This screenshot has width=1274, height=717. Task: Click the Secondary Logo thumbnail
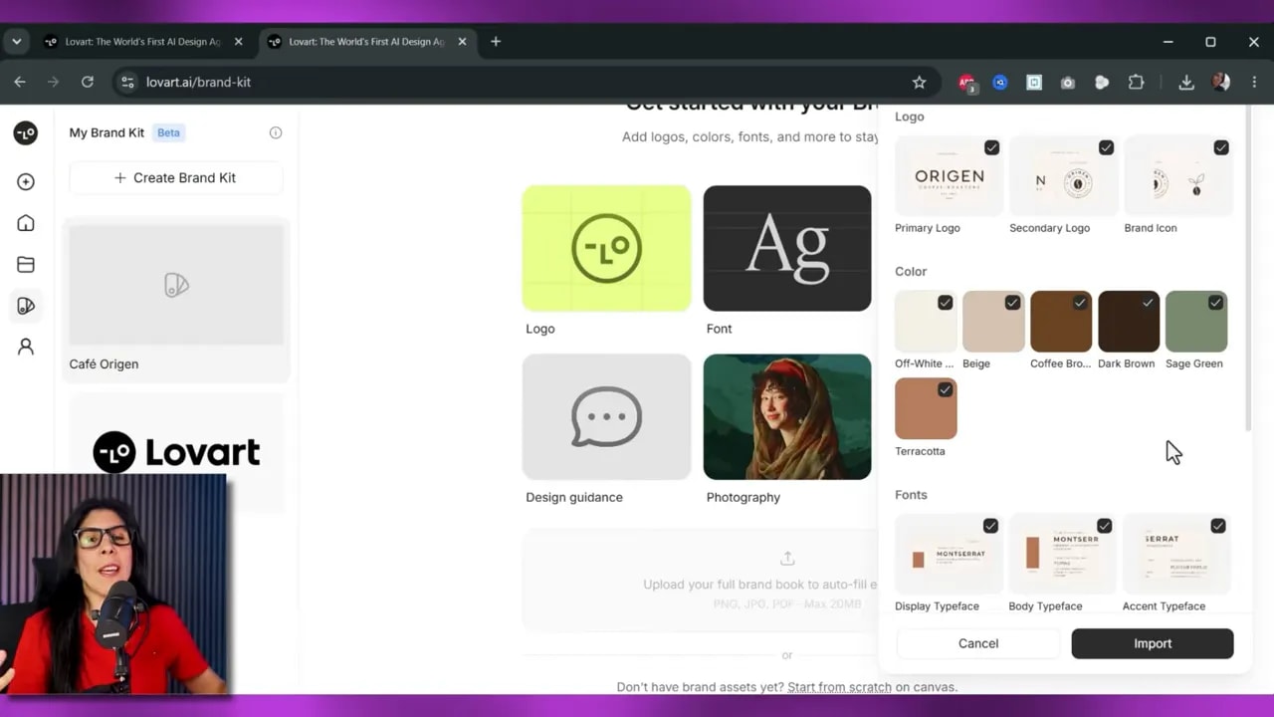point(1064,176)
